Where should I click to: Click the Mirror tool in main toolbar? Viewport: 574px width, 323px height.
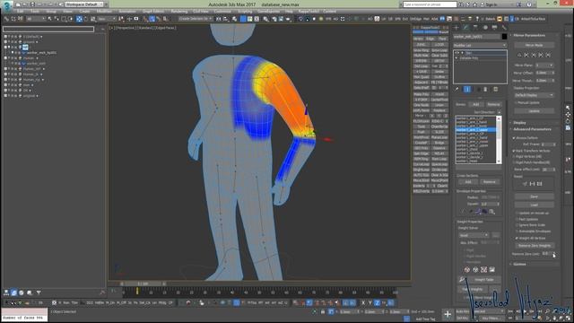click(x=219, y=19)
